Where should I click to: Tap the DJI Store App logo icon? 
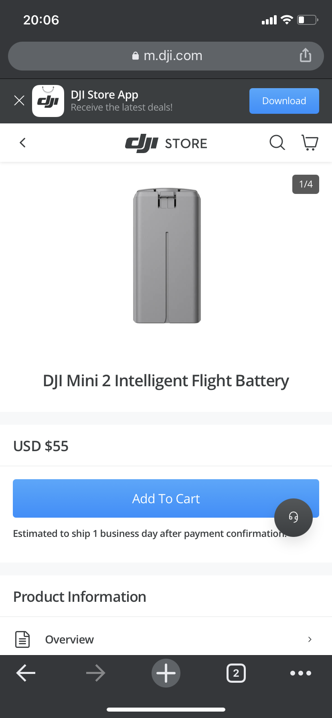coord(48,101)
